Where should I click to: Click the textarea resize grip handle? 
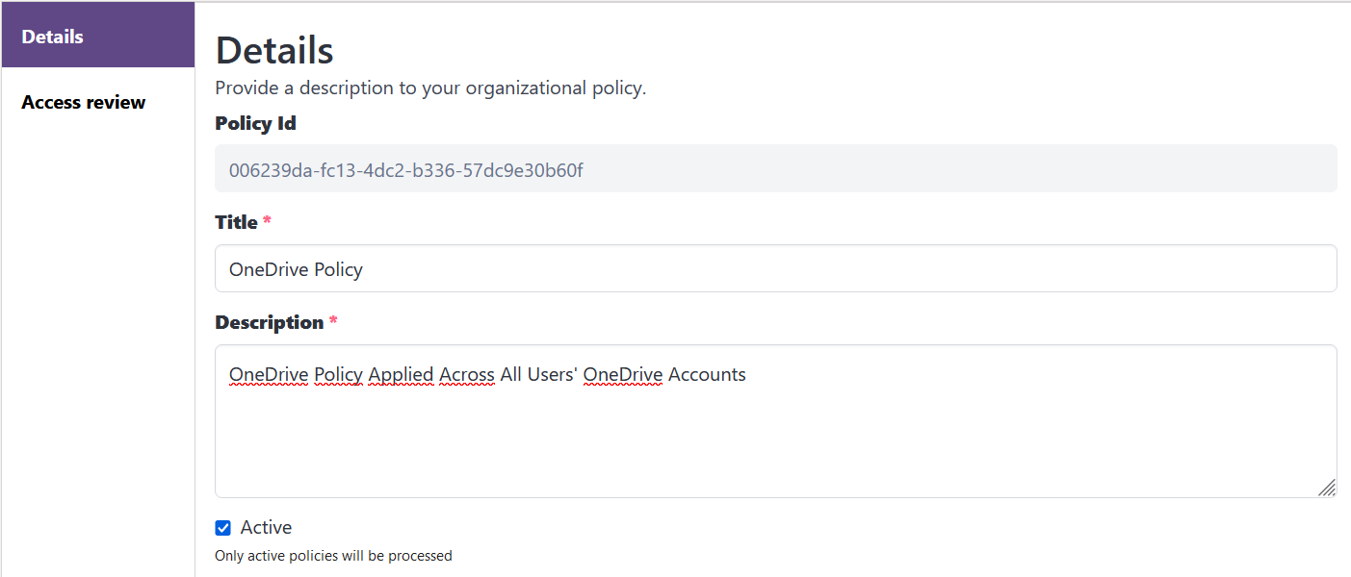(1328, 488)
